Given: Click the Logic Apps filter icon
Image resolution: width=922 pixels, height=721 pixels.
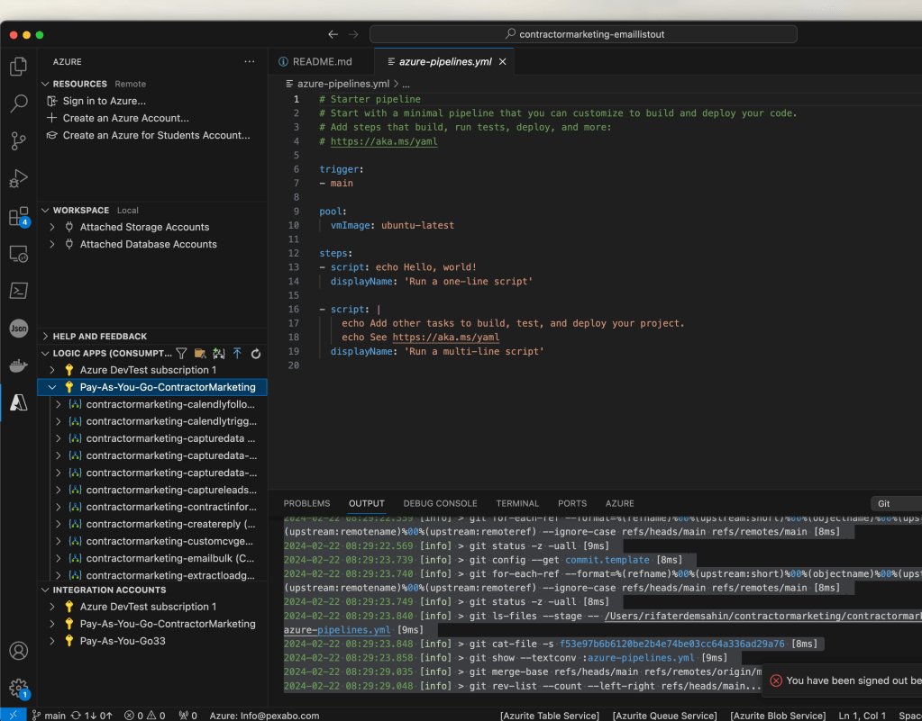Looking at the screenshot, I should click(182, 354).
